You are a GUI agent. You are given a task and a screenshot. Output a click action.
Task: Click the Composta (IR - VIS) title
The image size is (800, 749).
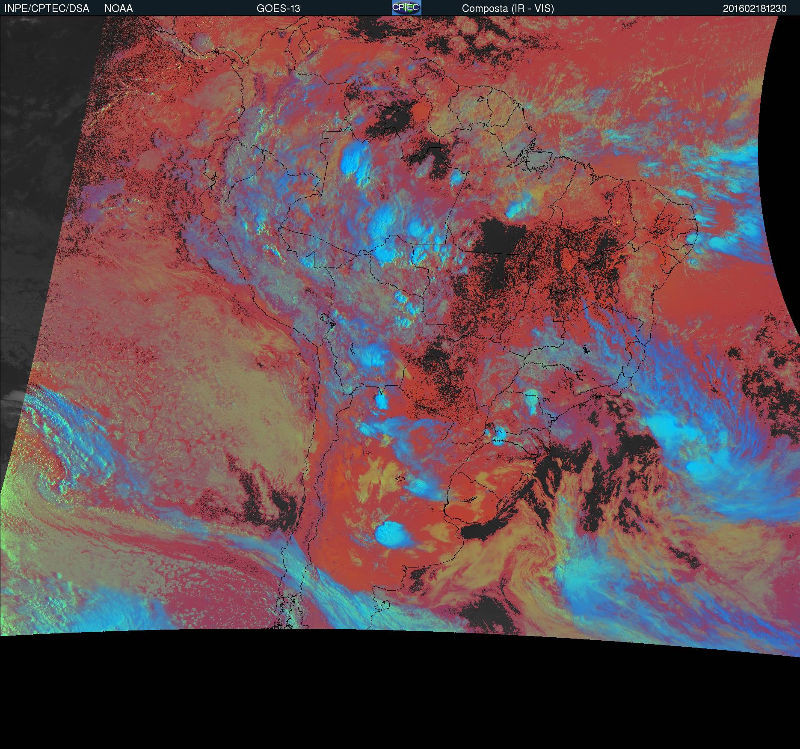(x=508, y=9)
